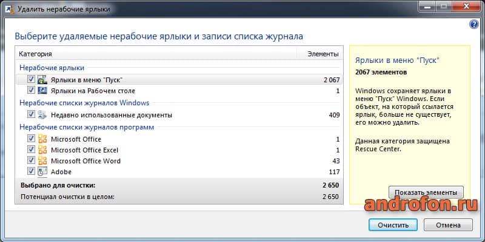The image size is (485, 242).
Task: Uncheck Недавно использованные документы checkbox
Action: coord(31,114)
